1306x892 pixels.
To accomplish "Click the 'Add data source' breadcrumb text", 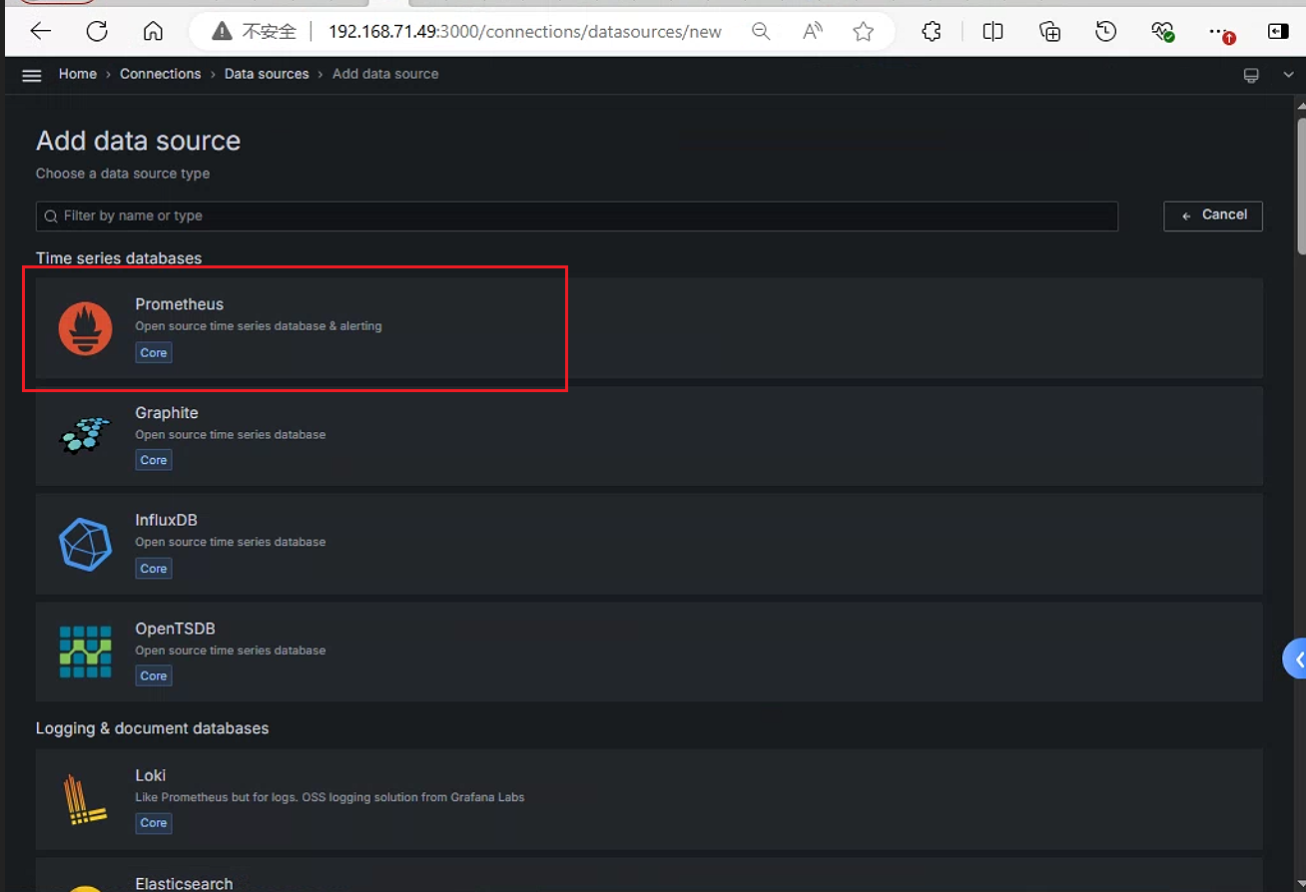I will point(385,74).
